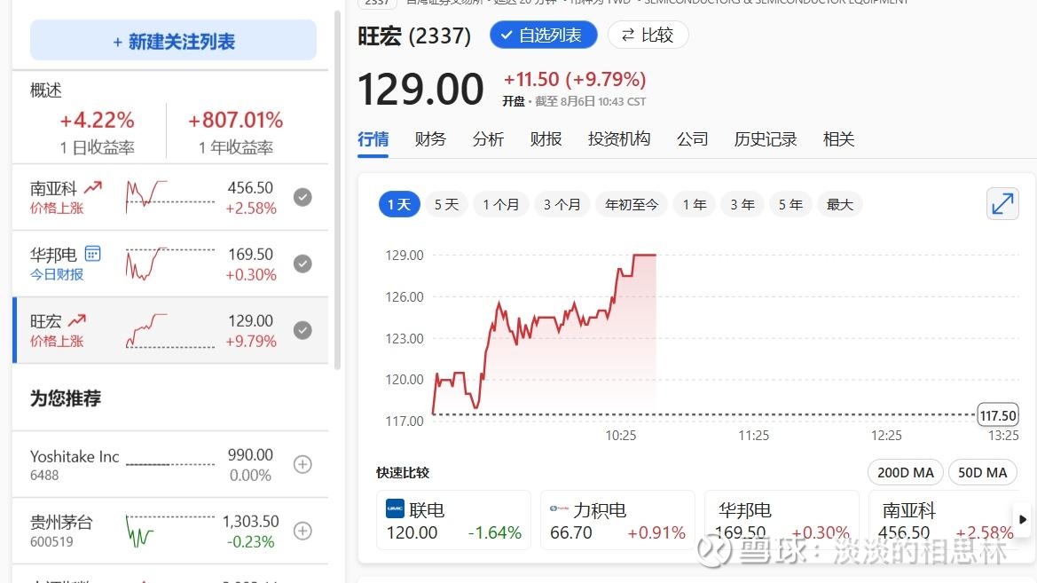1037x583 pixels.
Task: Open the 比较 compare arrows button
Action: (x=648, y=35)
